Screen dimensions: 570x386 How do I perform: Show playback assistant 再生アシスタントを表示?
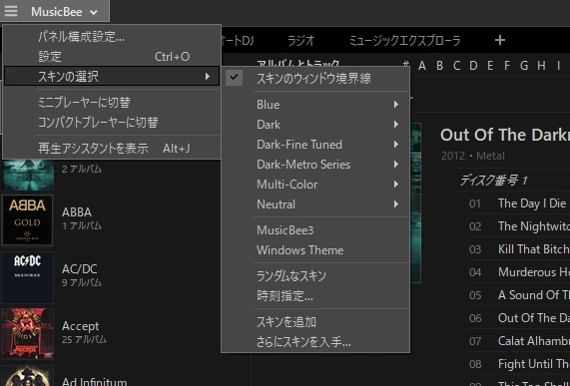coord(111,149)
